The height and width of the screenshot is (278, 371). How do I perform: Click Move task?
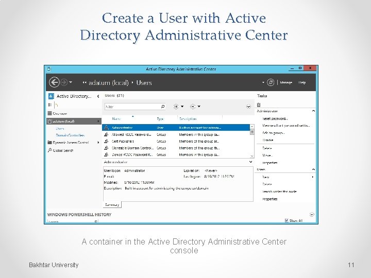point(267,155)
